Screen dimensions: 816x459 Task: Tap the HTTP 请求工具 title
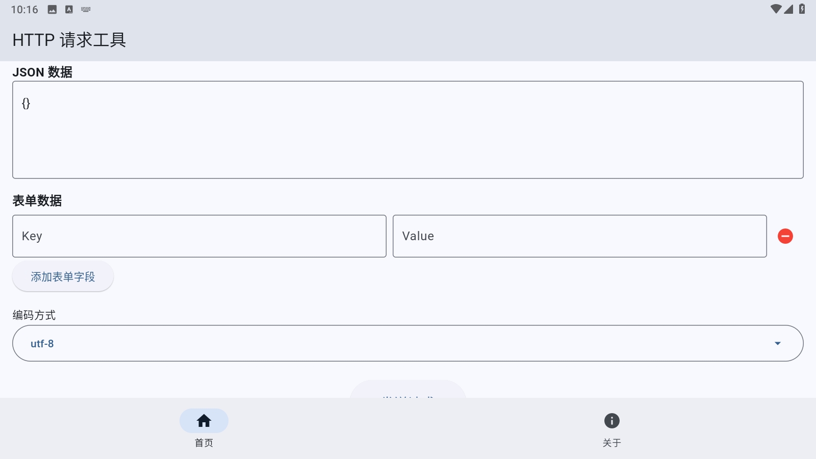(x=69, y=40)
